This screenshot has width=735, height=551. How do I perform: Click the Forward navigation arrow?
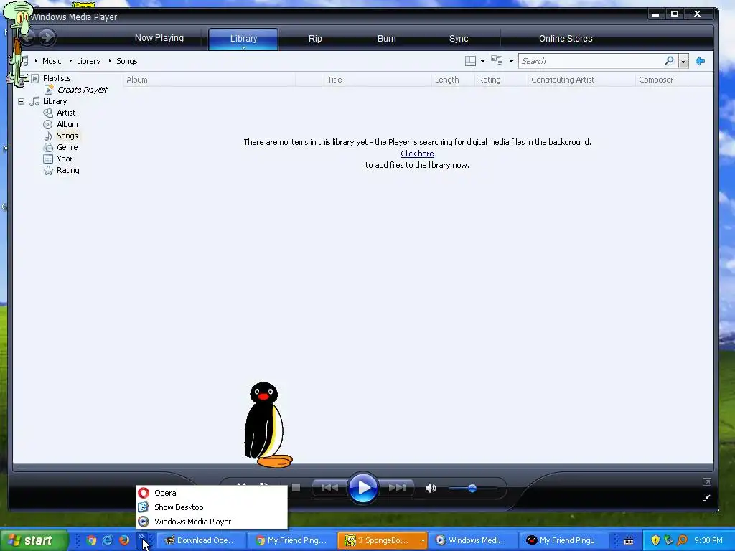tap(47, 37)
